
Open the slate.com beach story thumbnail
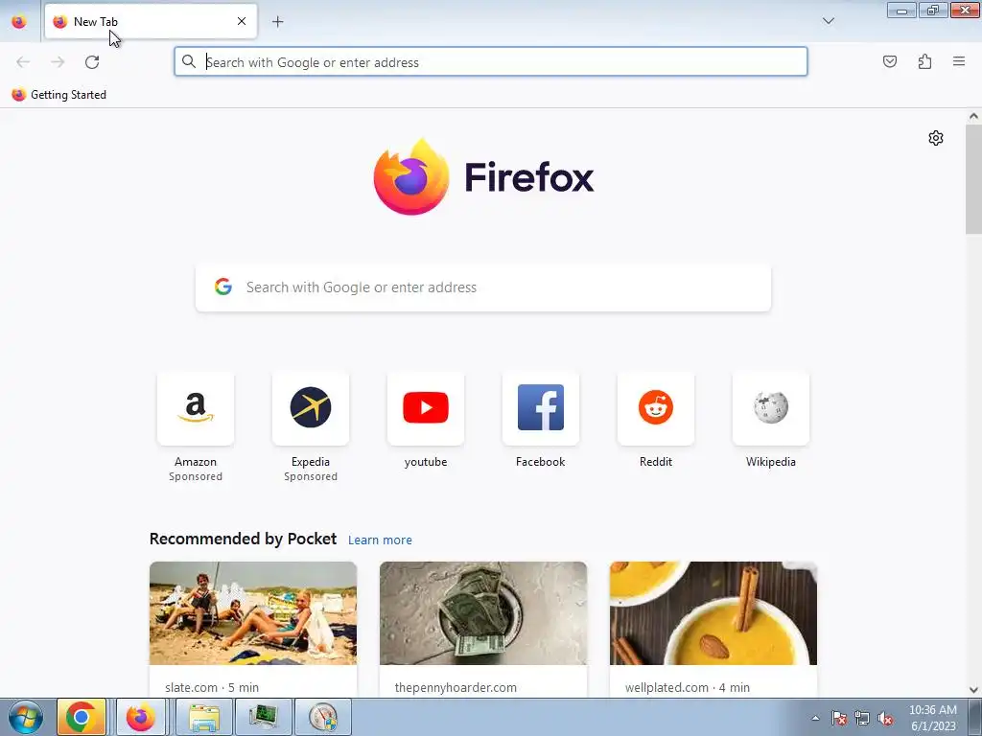[253, 613]
